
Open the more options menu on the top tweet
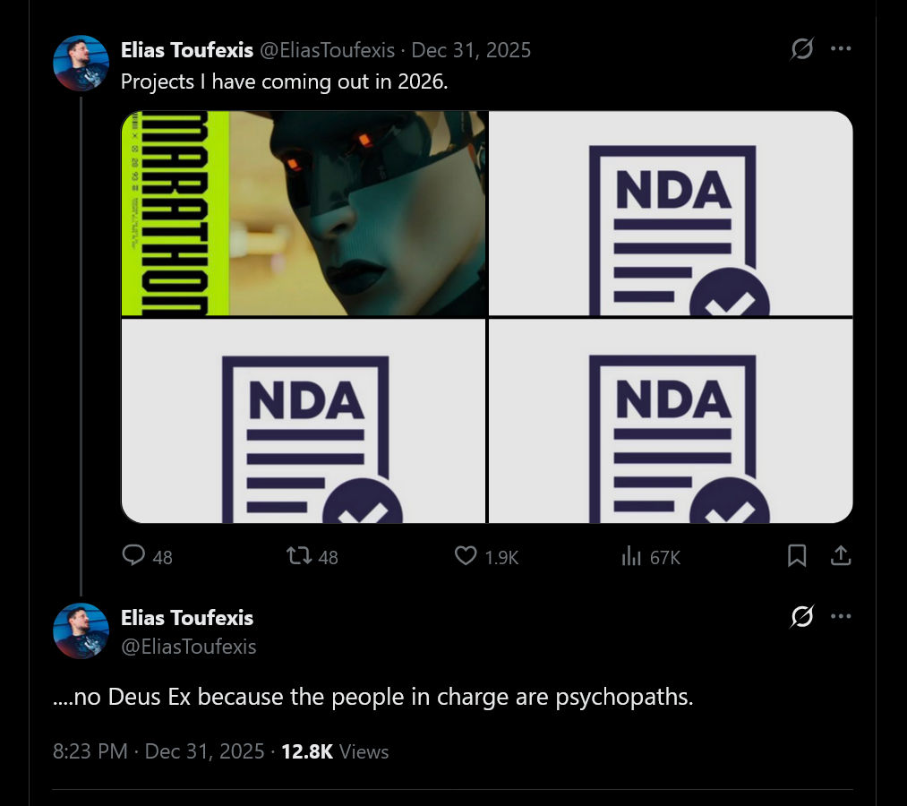pos(841,49)
